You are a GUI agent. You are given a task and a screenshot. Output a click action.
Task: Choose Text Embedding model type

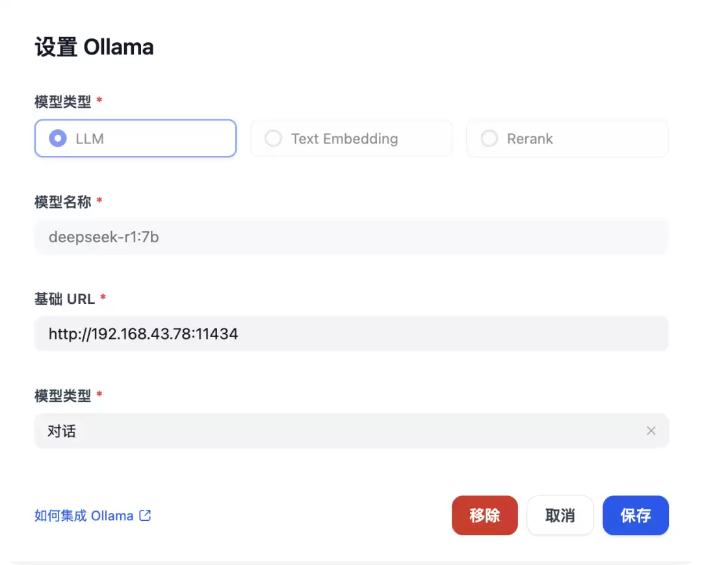(352, 138)
